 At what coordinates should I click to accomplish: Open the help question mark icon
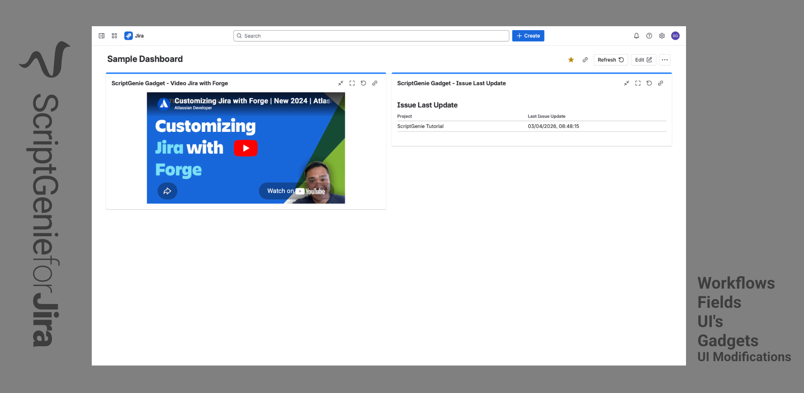tap(649, 36)
